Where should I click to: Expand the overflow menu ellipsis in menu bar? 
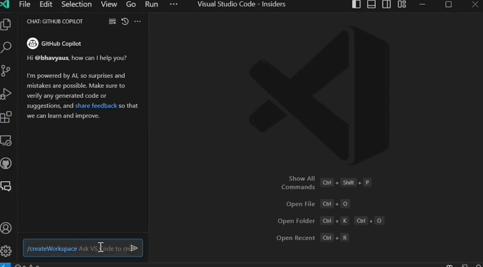[173, 4]
